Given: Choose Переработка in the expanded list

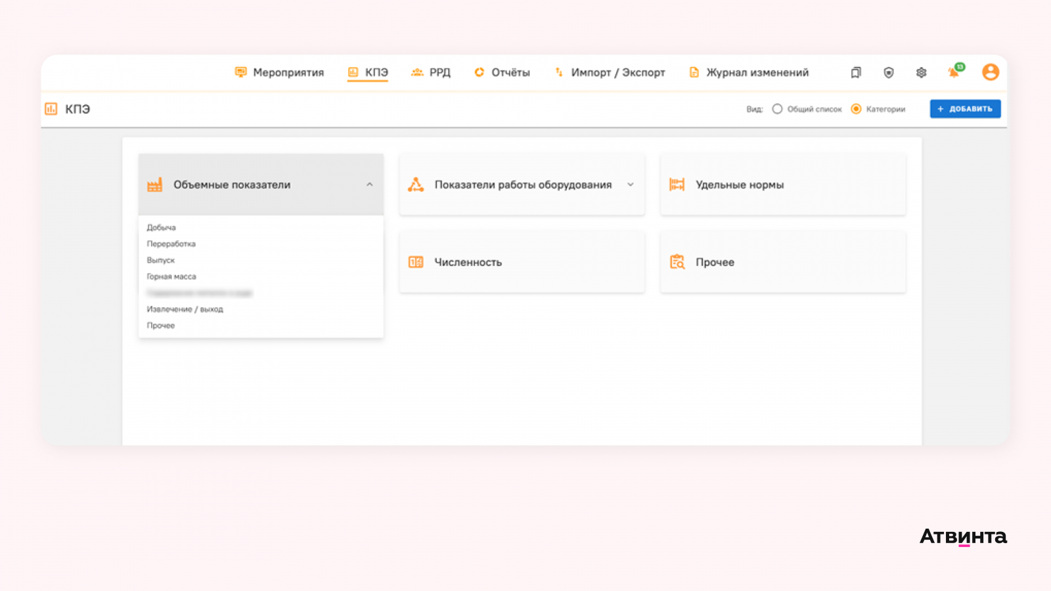Looking at the screenshot, I should pyautogui.click(x=171, y=244).
